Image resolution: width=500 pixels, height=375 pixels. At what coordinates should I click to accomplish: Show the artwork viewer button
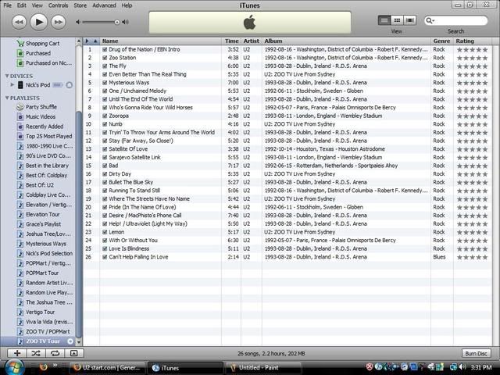(x=74, y=353)
